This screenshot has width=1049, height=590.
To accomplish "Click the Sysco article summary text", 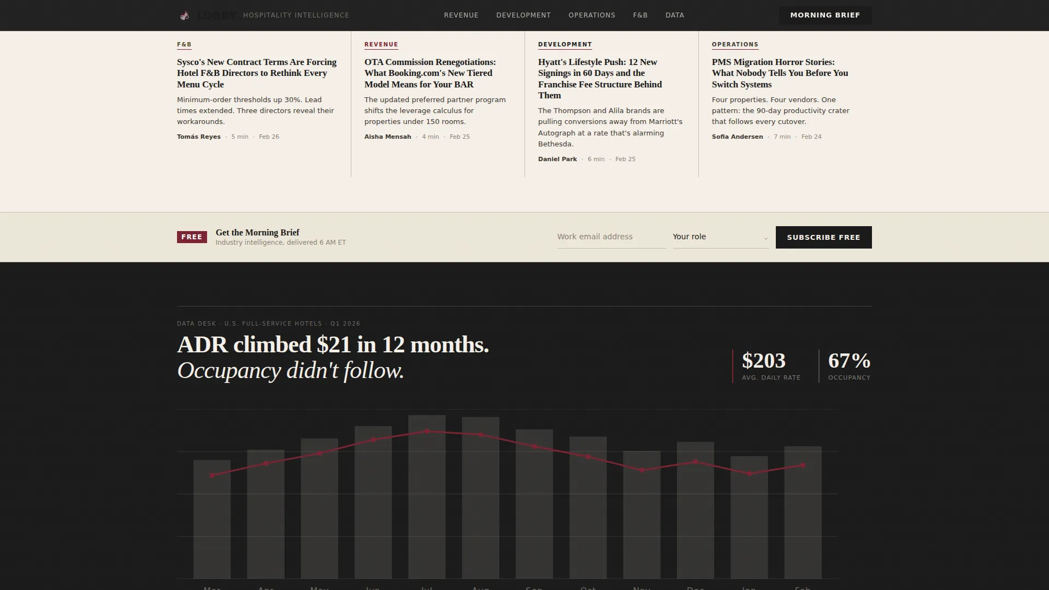I will pyautogui.click(x=256, y=111).
